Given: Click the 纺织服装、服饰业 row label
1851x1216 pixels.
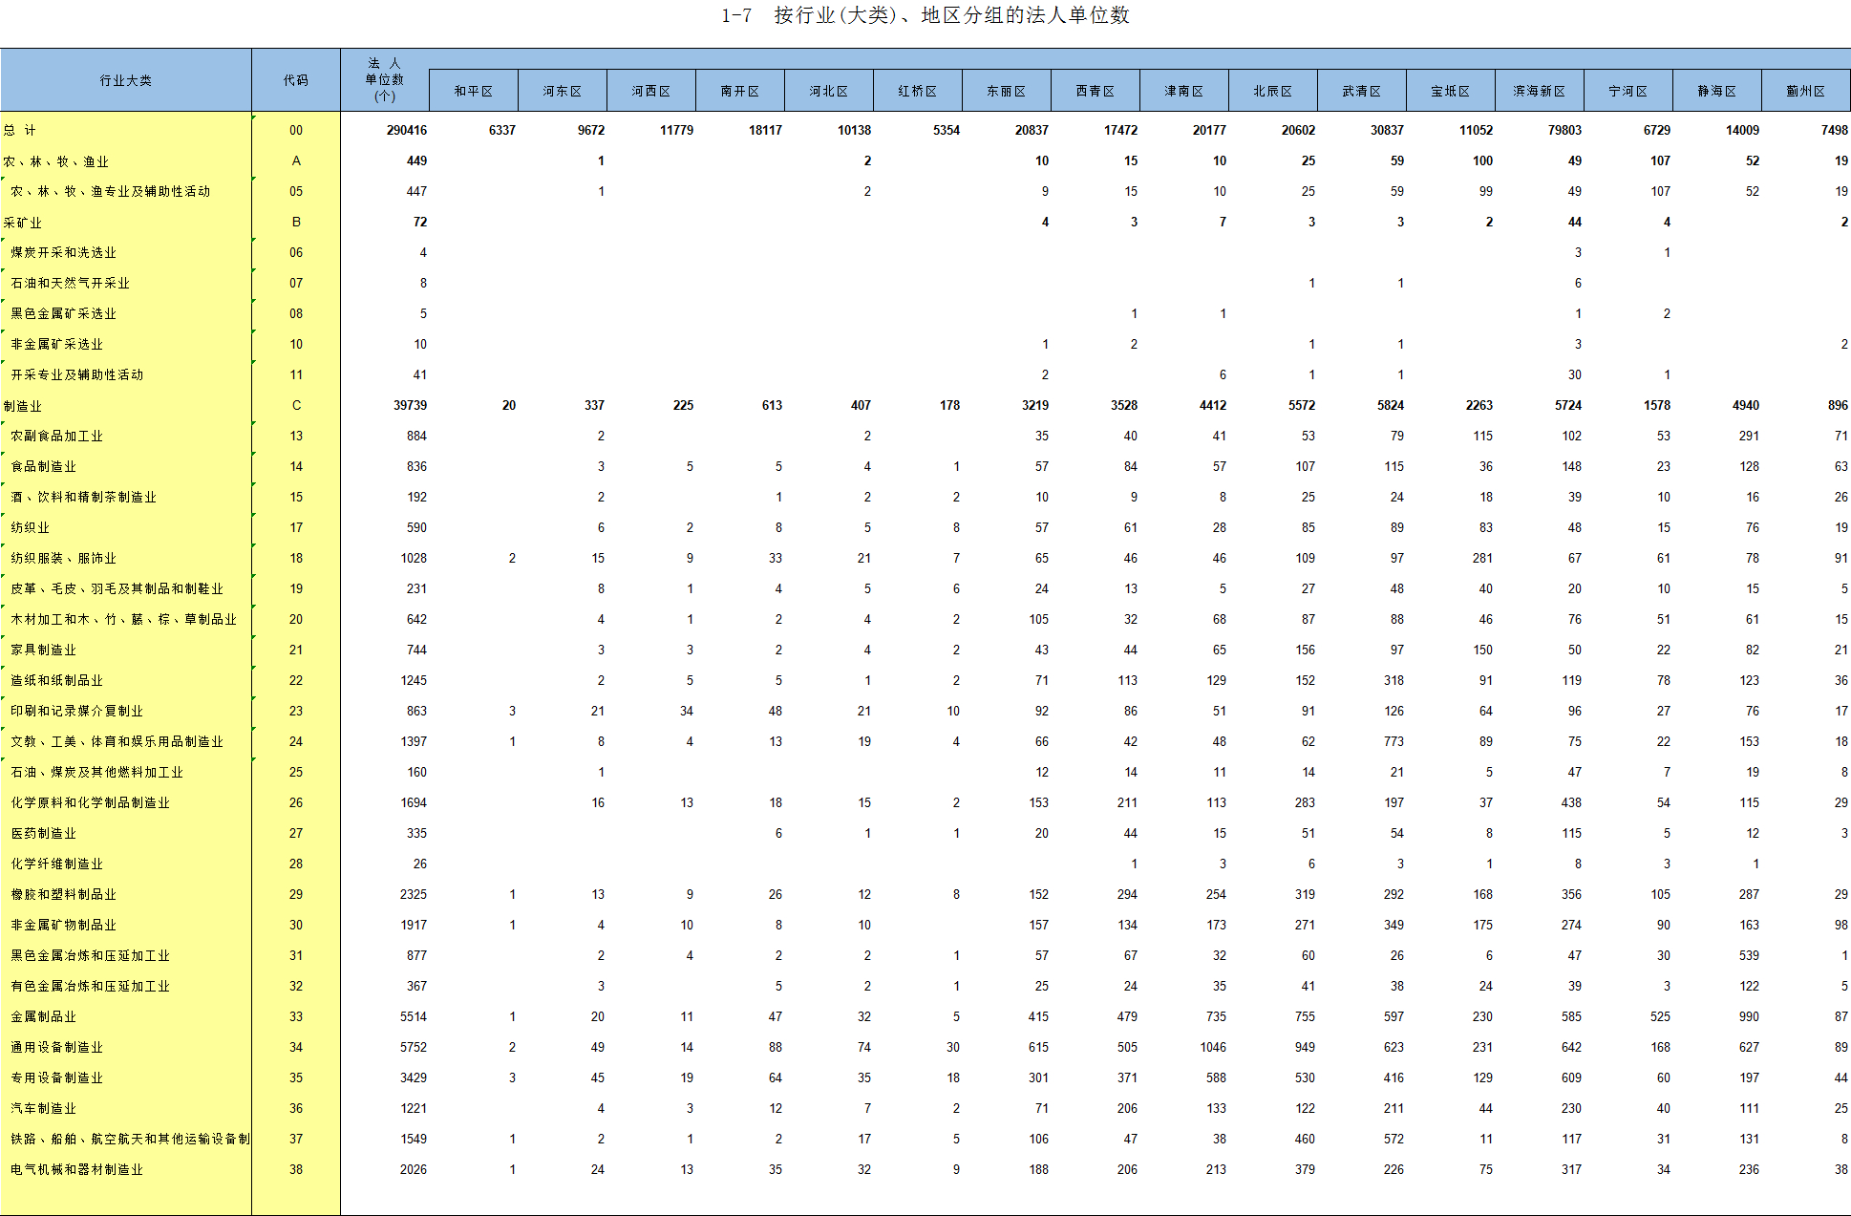Looking at the screenshot, I should click(x=63, y=558).
